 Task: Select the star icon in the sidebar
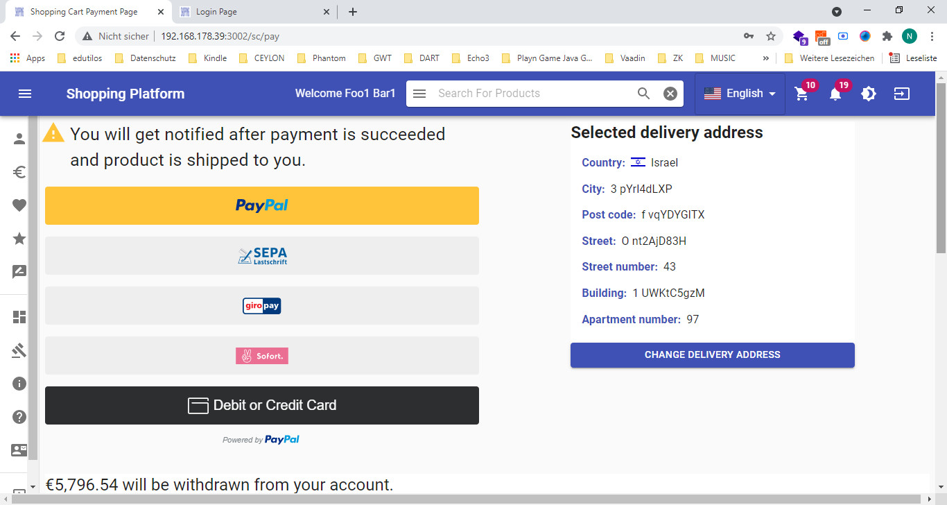[19, 239]
